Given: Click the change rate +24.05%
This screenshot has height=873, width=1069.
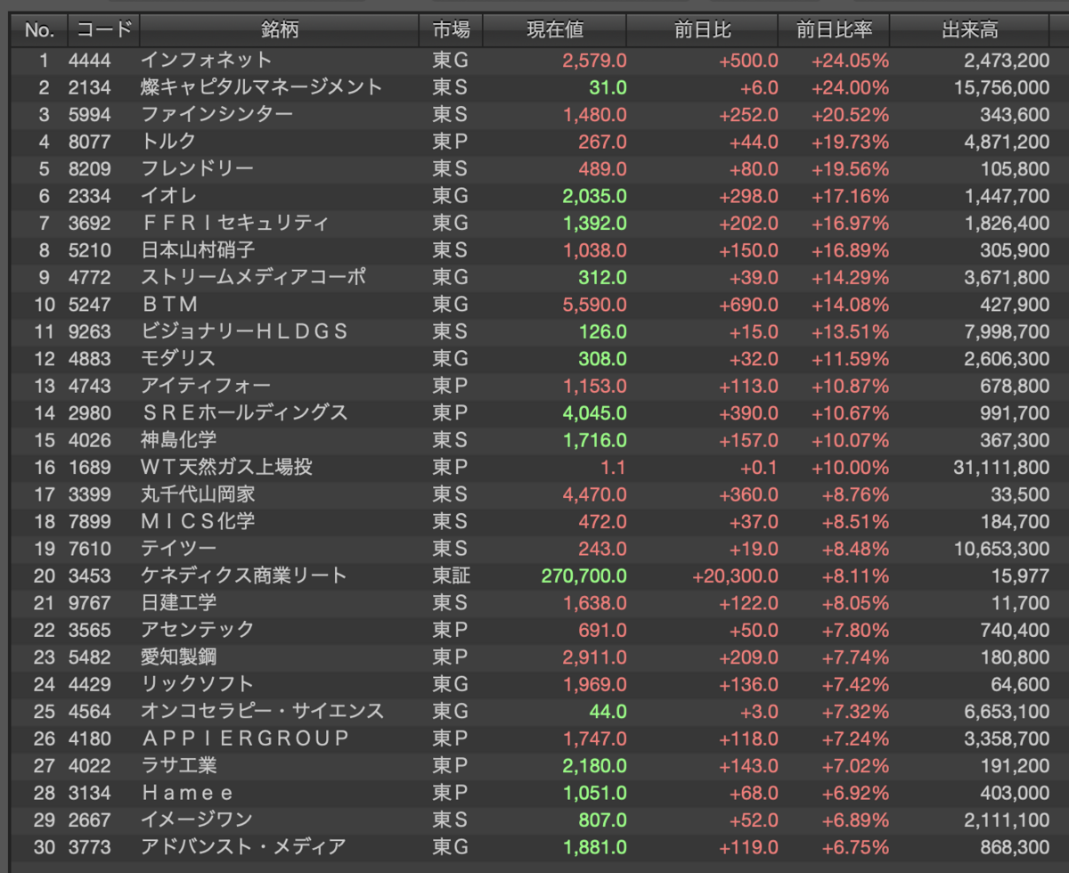Looking at the screenshot, I should point(850,61).
